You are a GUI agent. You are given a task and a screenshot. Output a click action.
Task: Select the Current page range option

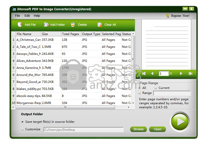pos(156,88)
